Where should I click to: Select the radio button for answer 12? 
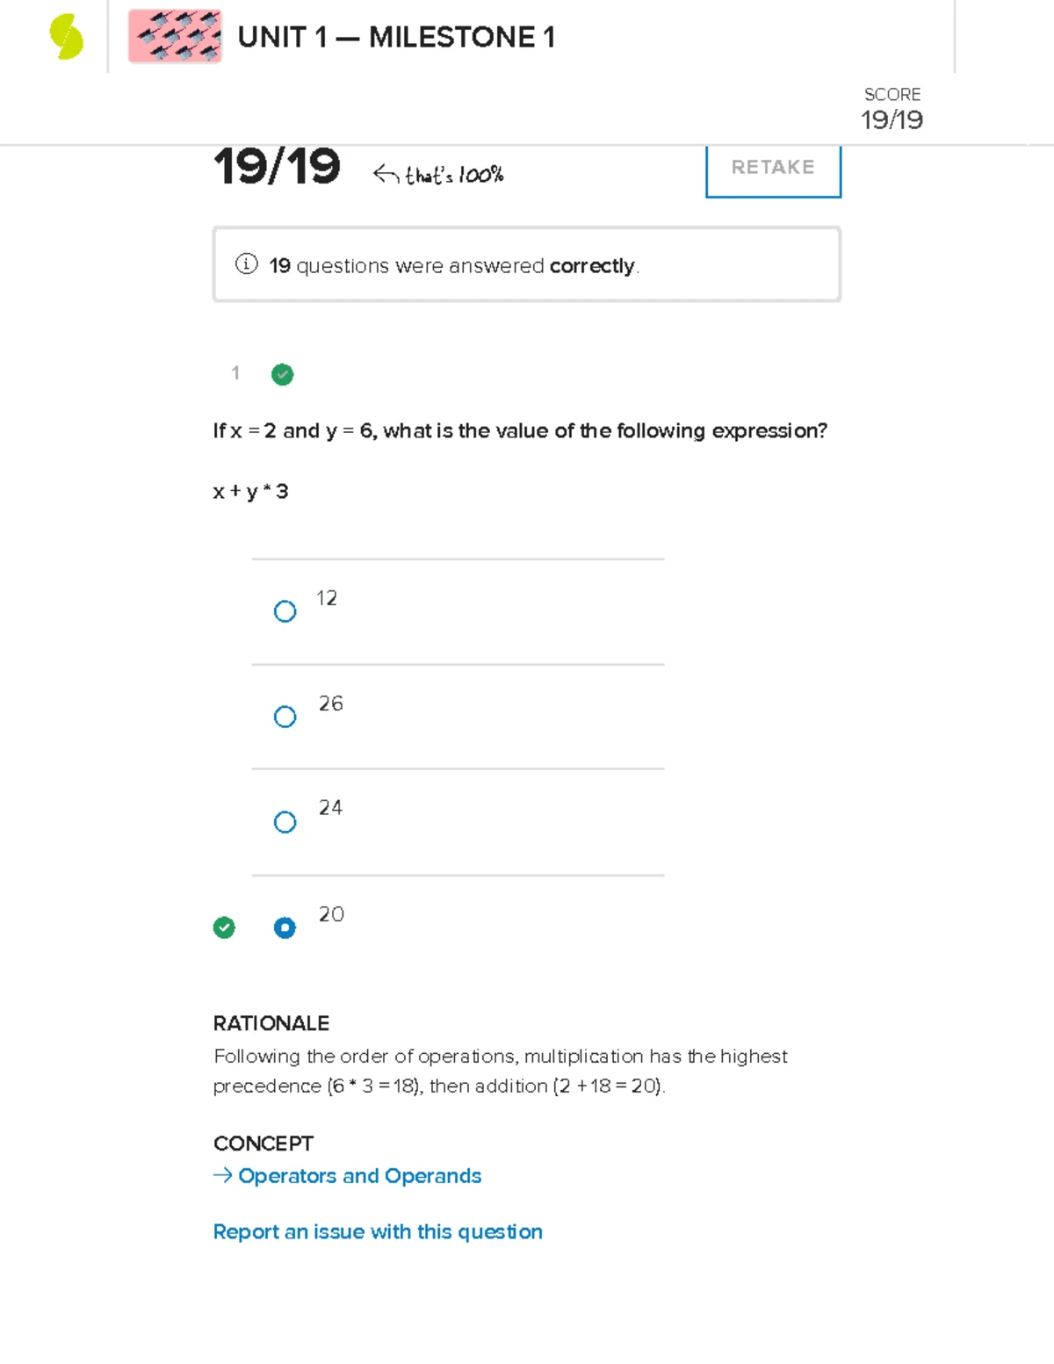tap(285, 611)
